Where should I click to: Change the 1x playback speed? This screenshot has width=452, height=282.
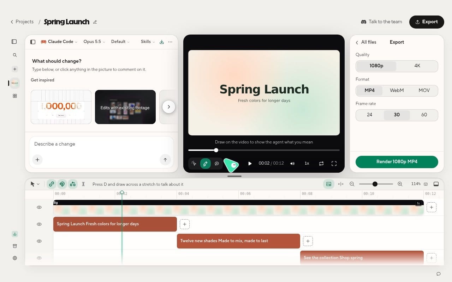point(307,164)
